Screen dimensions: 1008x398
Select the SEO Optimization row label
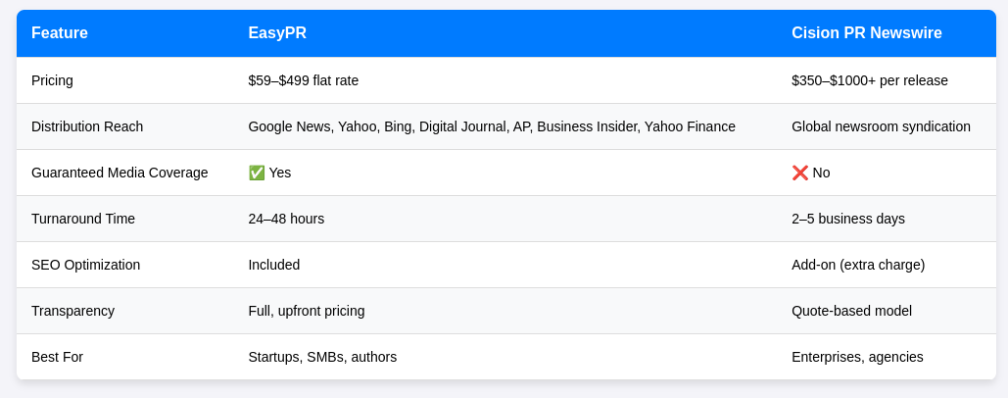85,265
